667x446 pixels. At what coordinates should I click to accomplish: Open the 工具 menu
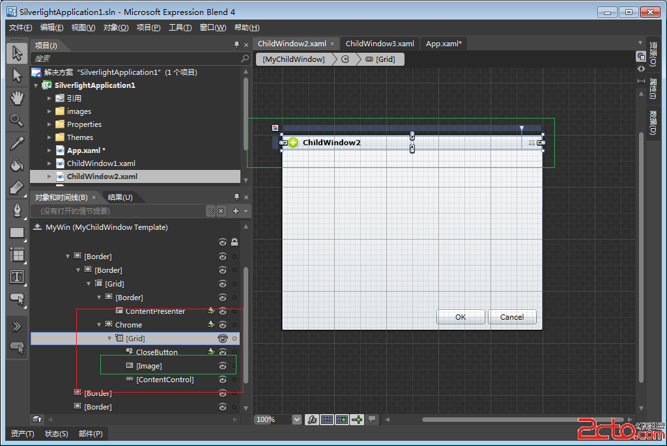(x=180, y=27)
